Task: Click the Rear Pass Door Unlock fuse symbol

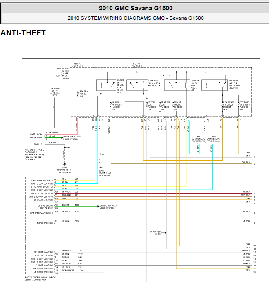Action: 222,105
